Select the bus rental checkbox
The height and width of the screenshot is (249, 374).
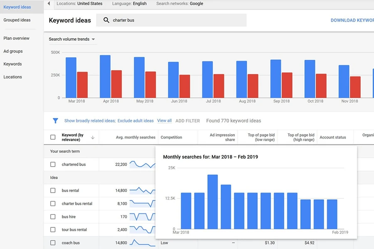53,190
